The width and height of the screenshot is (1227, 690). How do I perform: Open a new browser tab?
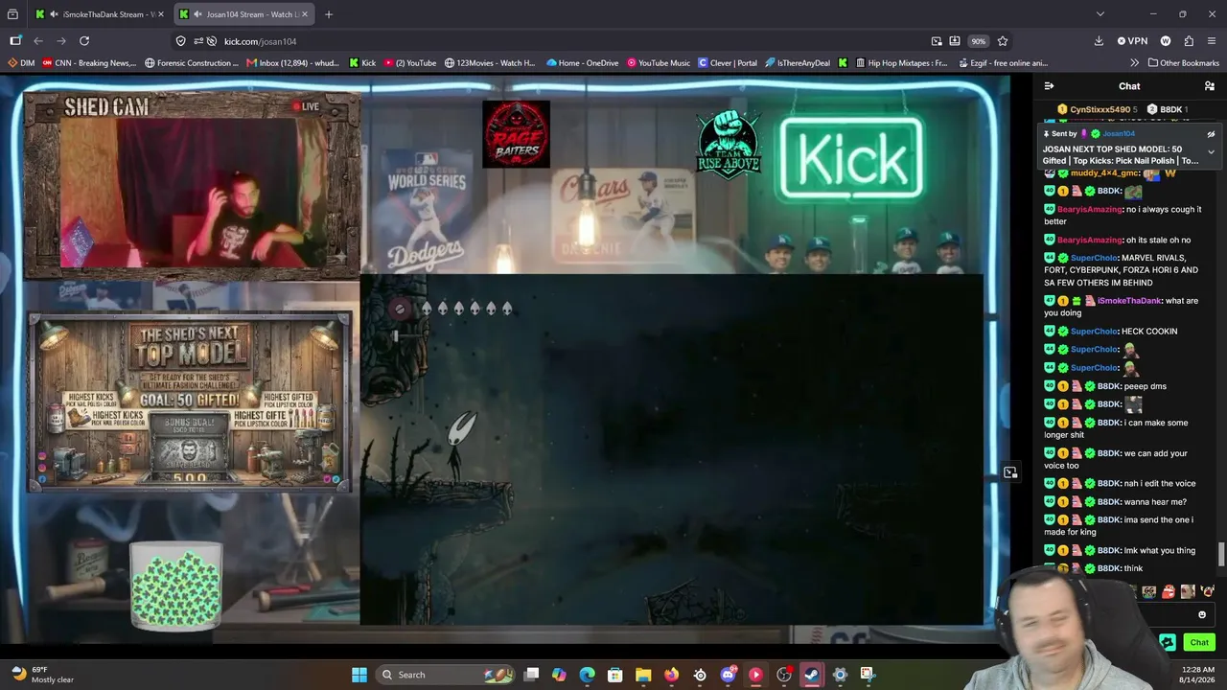[x=329, y=14]
